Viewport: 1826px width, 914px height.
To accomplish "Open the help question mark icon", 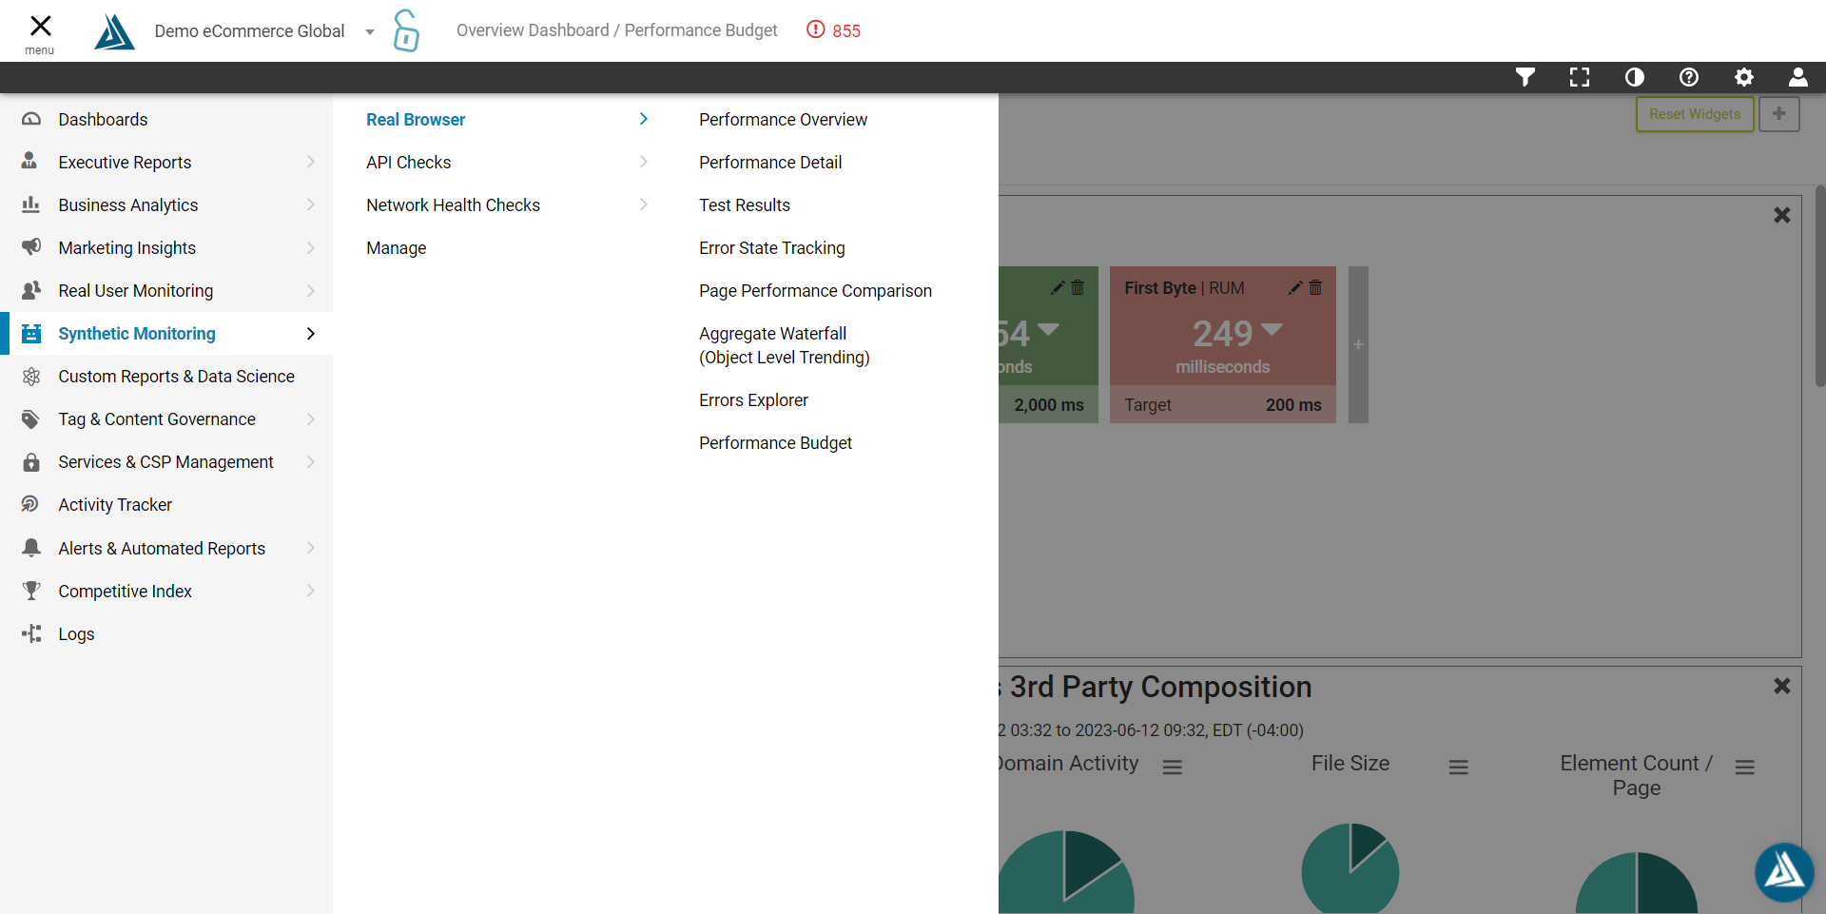I will [1689, 77].
